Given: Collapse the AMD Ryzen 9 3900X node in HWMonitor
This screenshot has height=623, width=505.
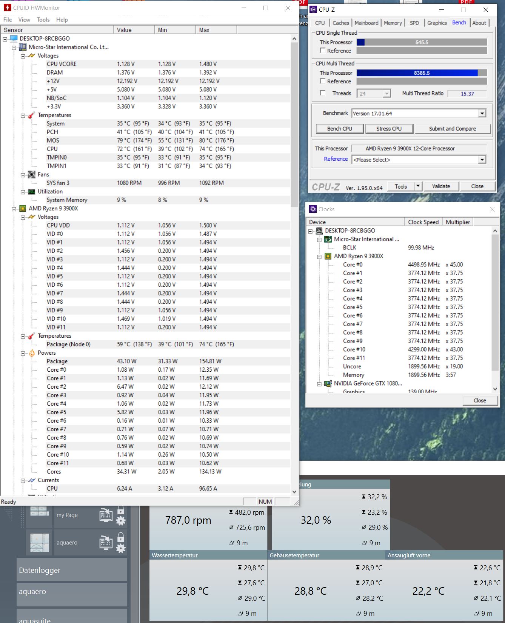Looking at the screenshot, I should pos(14,209).
